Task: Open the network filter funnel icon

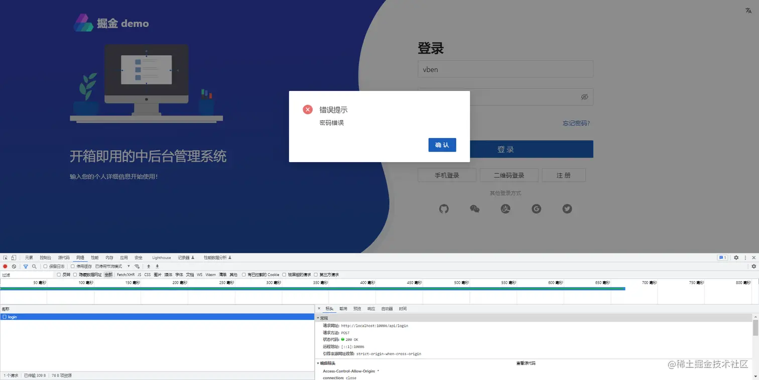Action: pos(26,266)
